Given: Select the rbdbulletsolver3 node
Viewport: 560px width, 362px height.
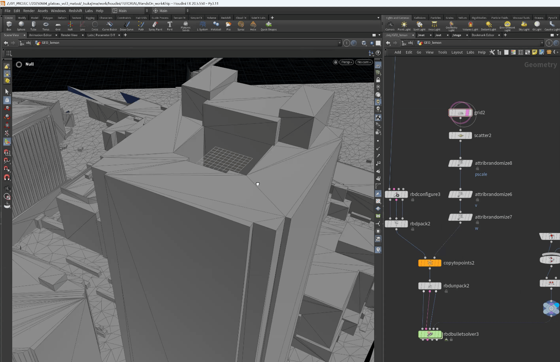Looking at the screenshot, I should coord(430,334).
